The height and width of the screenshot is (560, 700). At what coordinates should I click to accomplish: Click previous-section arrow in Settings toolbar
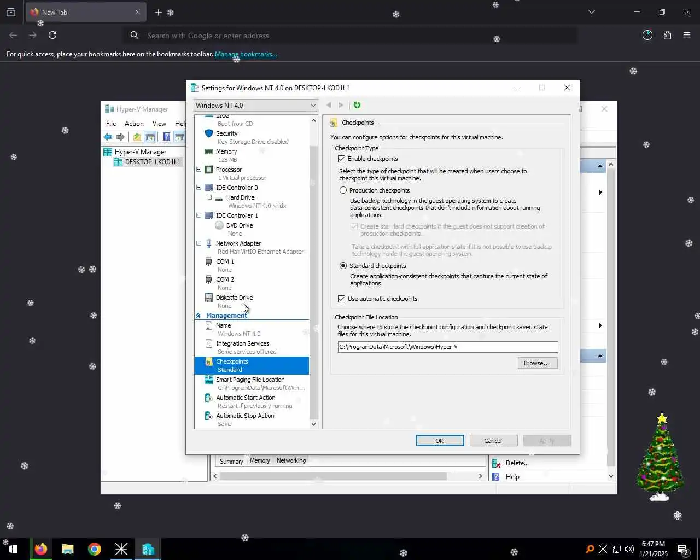click(x=329, y=105)
